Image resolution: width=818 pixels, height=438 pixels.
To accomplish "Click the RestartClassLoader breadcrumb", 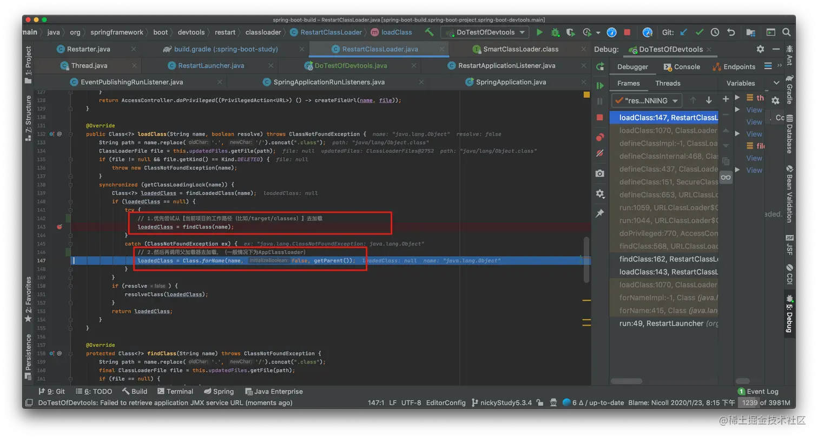I will click(326, 32).
